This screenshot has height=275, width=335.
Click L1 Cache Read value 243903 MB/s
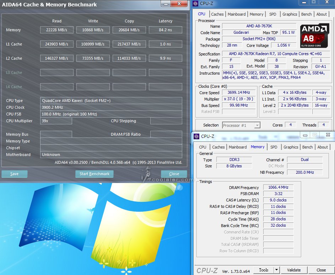[56, 44]
